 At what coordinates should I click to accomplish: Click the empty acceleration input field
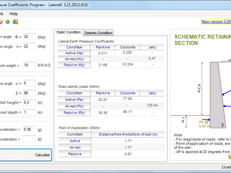pyautogui.click(x=29, y=139)
